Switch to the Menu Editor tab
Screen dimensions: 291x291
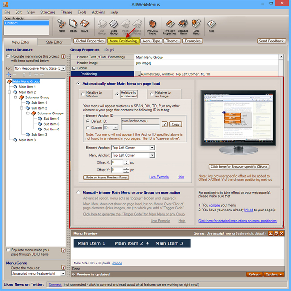pyautogui.click(x=20, y=42)
